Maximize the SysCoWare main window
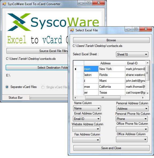Image resolution: width=154 pixels, height=158 pixels. [x=89, y=3]
